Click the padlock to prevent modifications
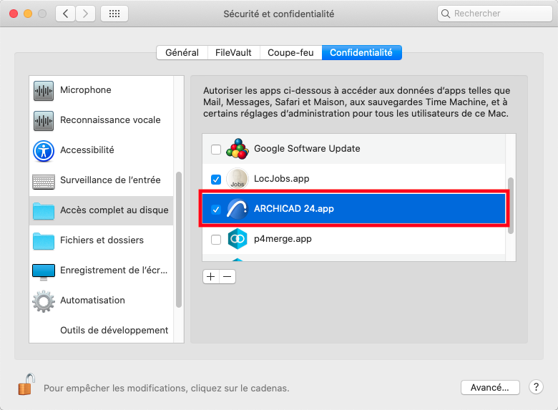This screenshot has width=558, height=410. pos(26,384)
